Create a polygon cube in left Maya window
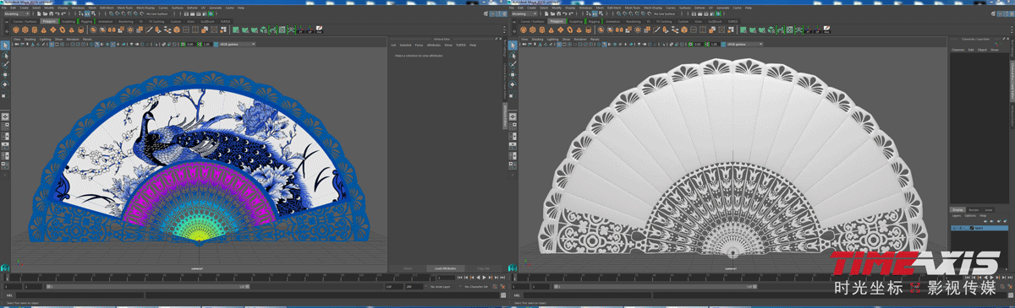This screenshot has height=308, width=1015. [25, 30]
